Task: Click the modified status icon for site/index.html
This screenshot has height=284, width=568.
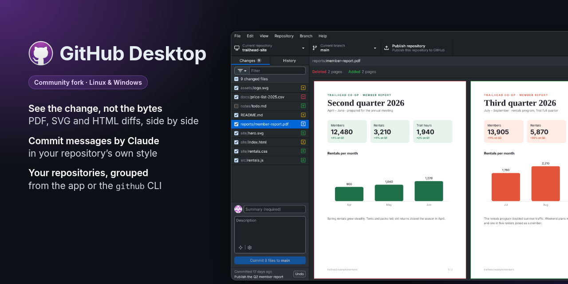Action: pos(303,142)
